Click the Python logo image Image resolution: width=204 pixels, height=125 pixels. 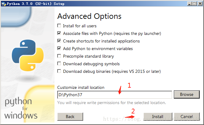28,55
